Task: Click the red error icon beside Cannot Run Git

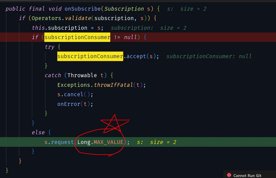Action: coord(229,175)
